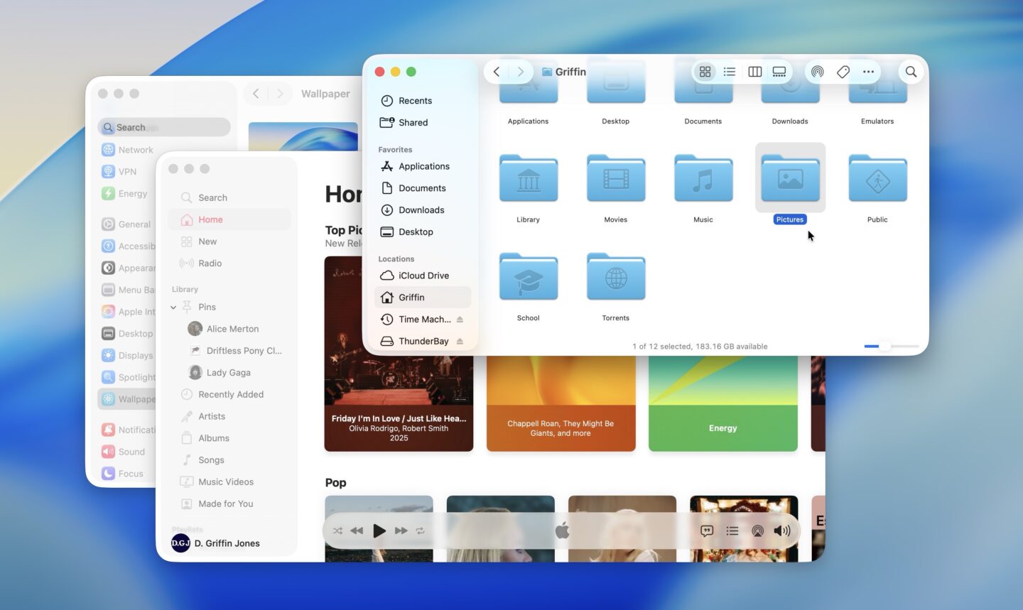The image size is (1023, 610).
Task: Open the Up Next queue in Music
Action: point(732,530)
